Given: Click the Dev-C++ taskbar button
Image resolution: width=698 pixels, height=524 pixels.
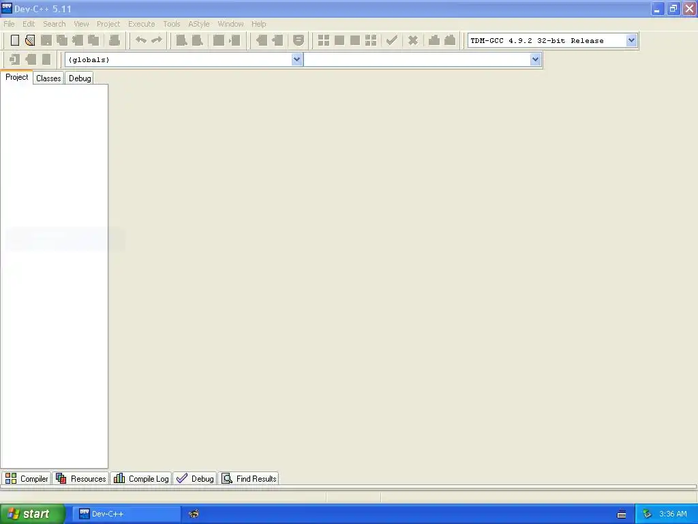Looking at the screenshot, I should 126,514.
